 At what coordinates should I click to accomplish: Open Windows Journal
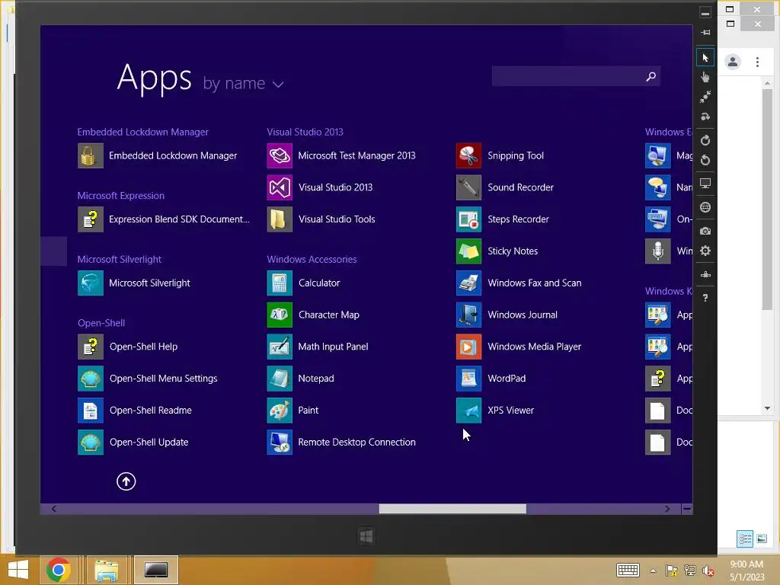tap(507, 315)
